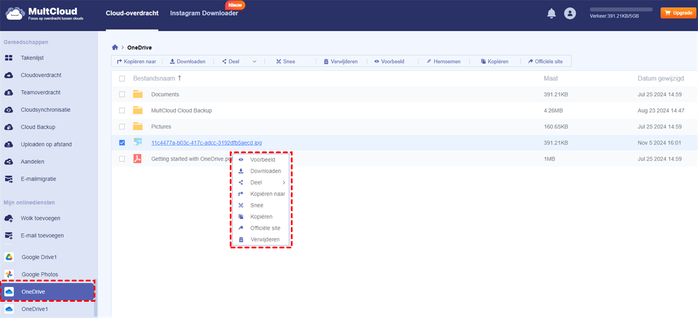
Task: Expand the Deel dropdown arrow in toolbar
Action: tap(254, 62)
